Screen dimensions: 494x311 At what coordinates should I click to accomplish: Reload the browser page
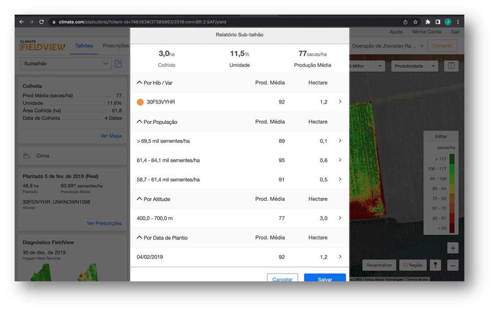pos(42,22)
